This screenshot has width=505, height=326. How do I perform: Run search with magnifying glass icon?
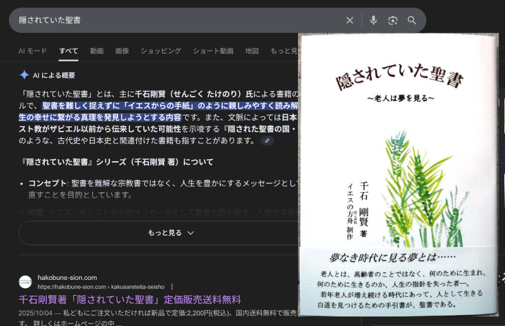[412, 20]
